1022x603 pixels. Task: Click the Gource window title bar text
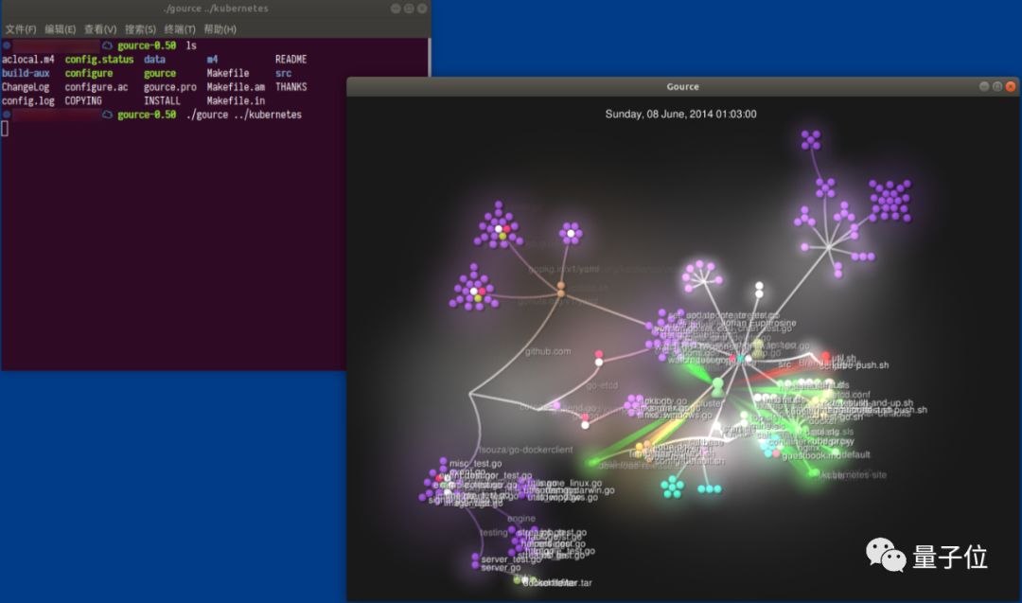[x=682, y=86]
